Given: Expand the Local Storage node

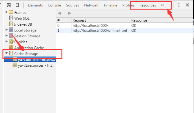Looking at the screenshot, I should point(7,30).
